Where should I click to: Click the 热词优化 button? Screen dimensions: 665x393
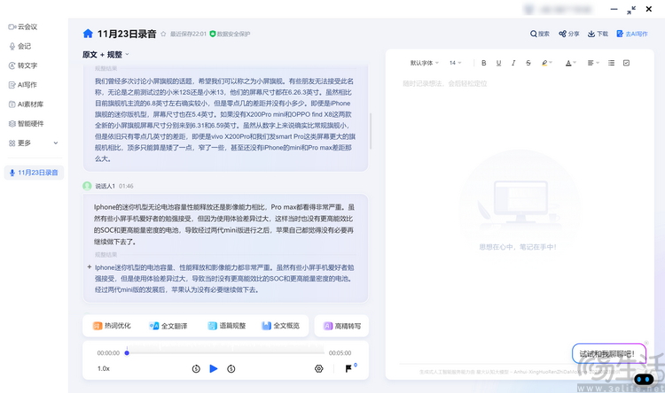click(112, 326)
